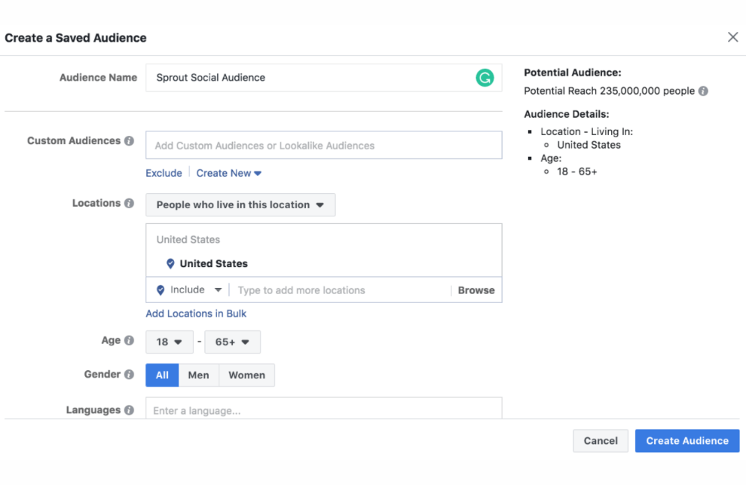Open minimum age 18 dropdown
Image resolution: width=746 pixels, height=485 pixels.
tap(169, 342)
